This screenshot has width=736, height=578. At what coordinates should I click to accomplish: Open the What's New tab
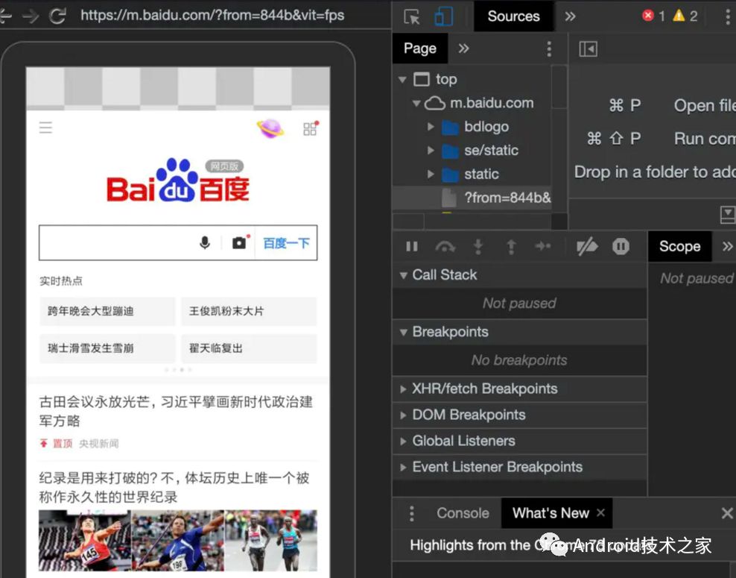pyautogui.click(x=550, y=513)
